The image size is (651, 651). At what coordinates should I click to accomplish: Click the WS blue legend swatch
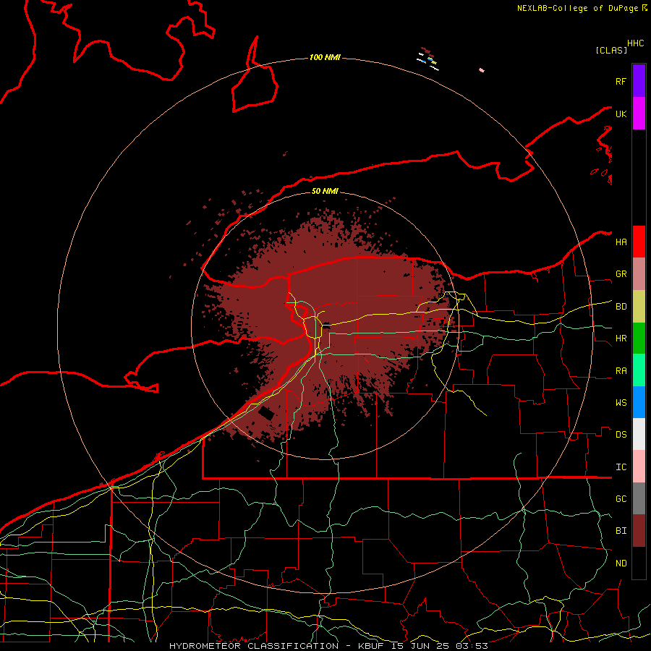639,402
